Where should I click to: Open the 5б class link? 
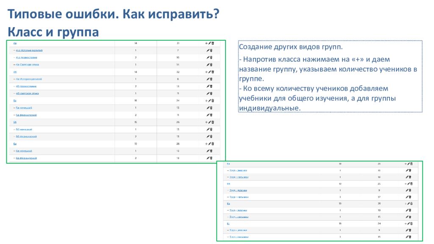coord(15,122)
